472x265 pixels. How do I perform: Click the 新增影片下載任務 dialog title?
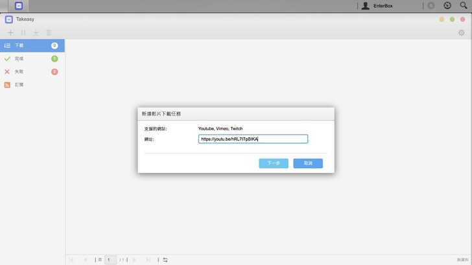coord(161,113)
